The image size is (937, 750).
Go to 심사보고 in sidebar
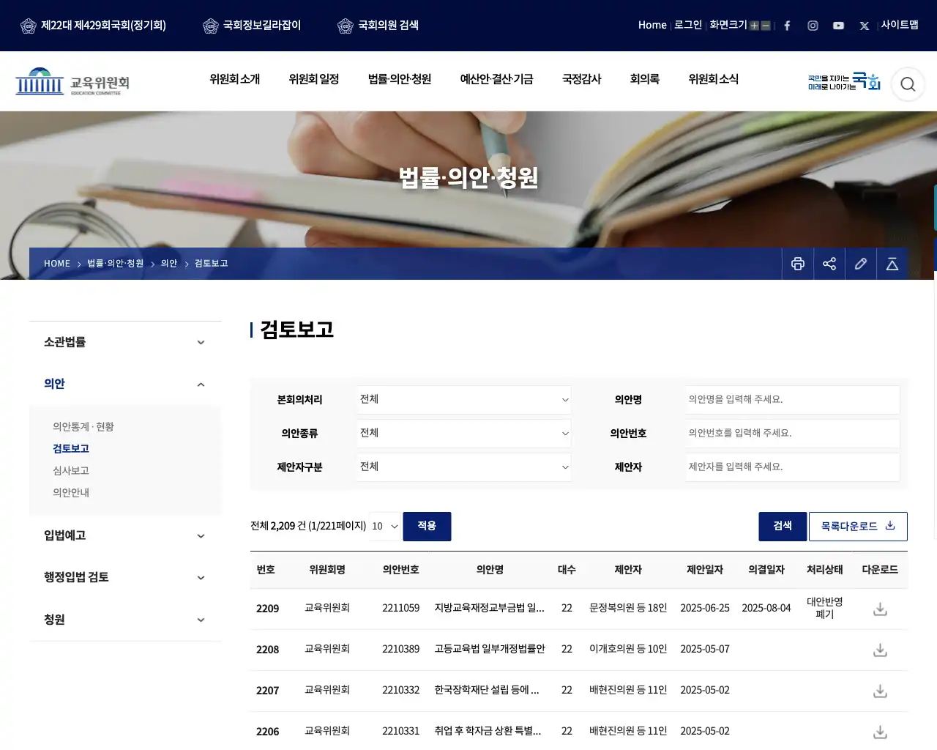[x=71, y=471]
